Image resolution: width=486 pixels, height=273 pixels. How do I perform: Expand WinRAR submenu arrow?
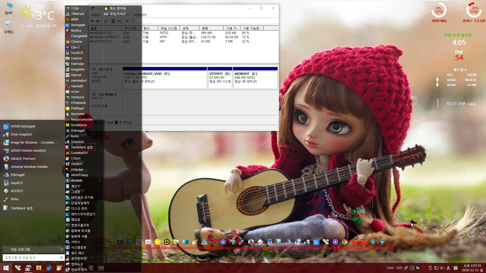coord(99,180)
